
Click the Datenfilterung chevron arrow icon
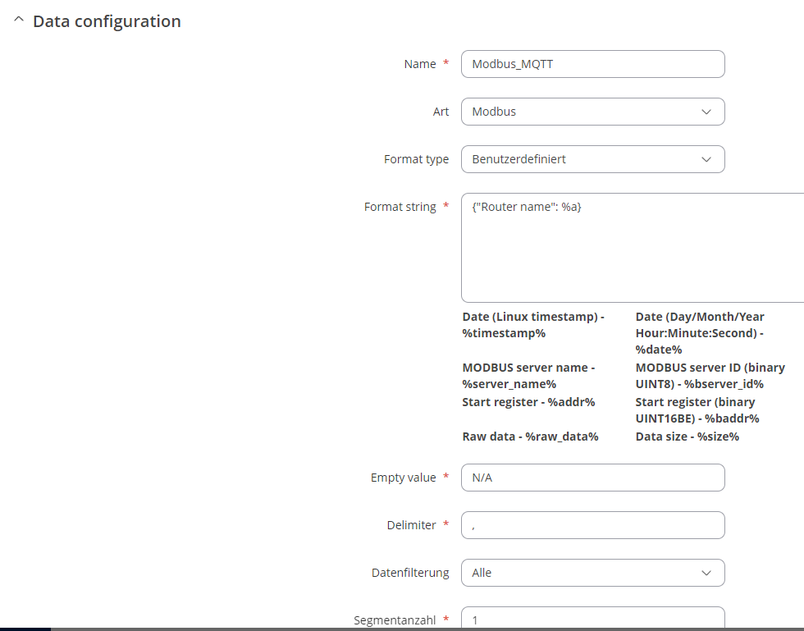(706, 573)
